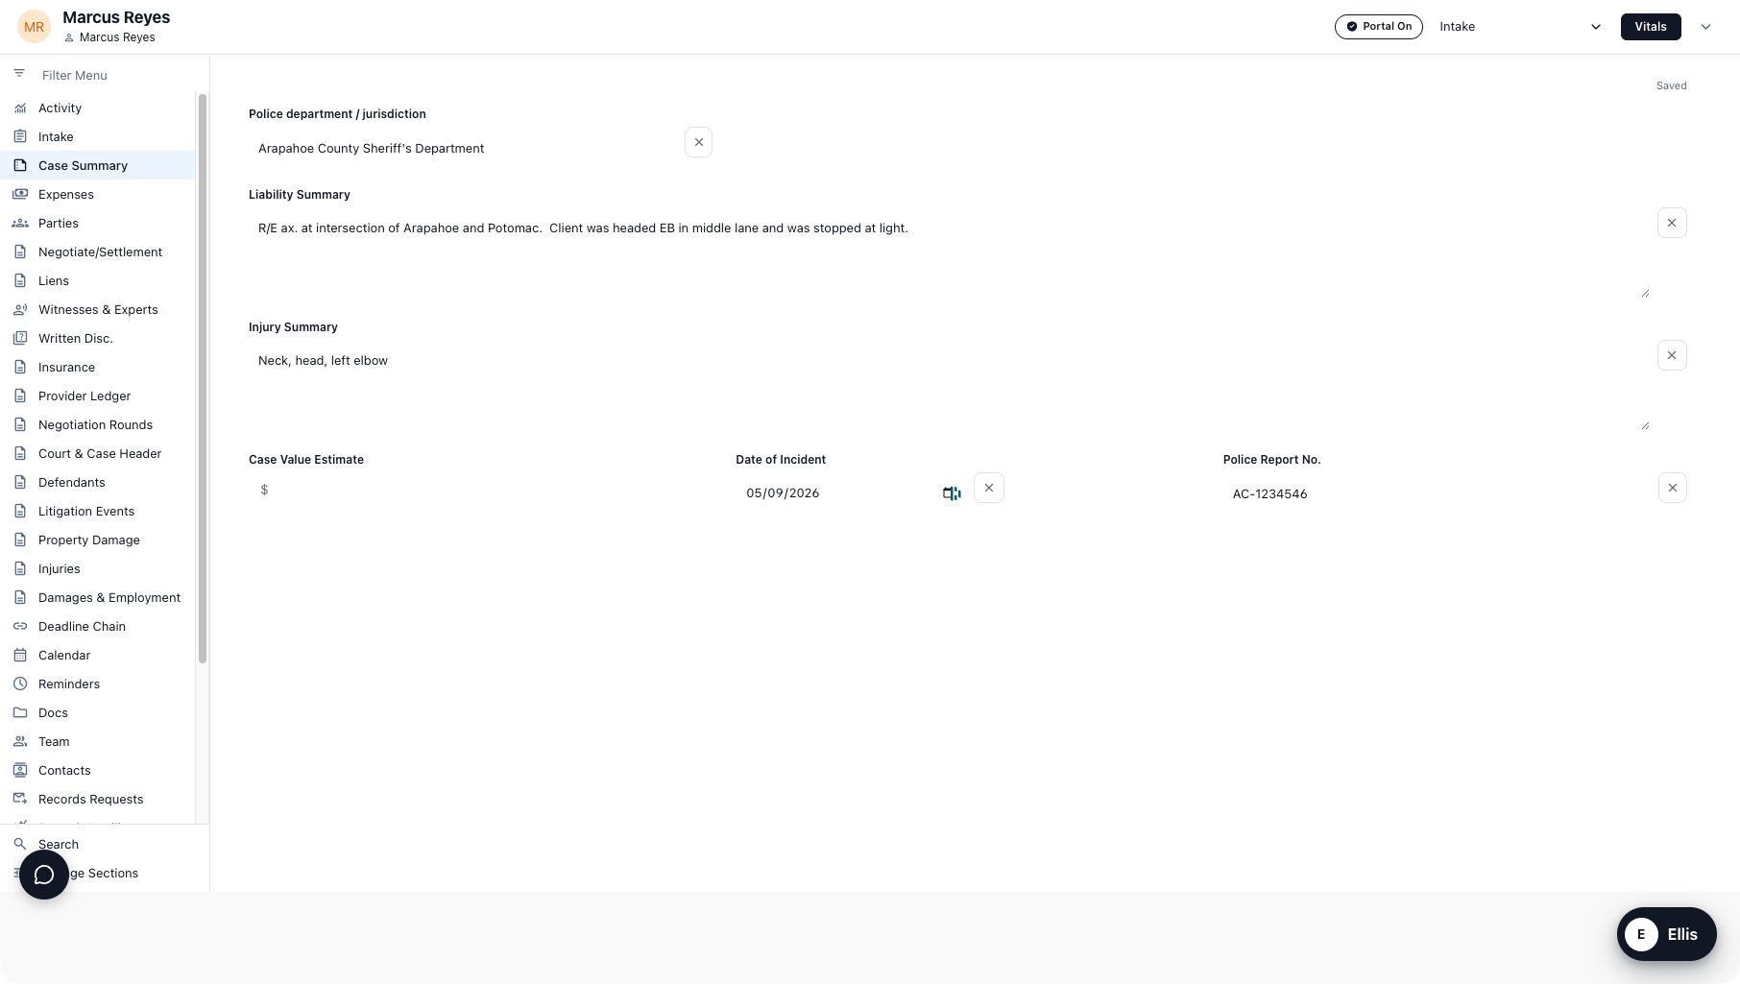Click the Calendar icon in sidebar
This screenshot has width=1740, height=984.
[20, 656]
